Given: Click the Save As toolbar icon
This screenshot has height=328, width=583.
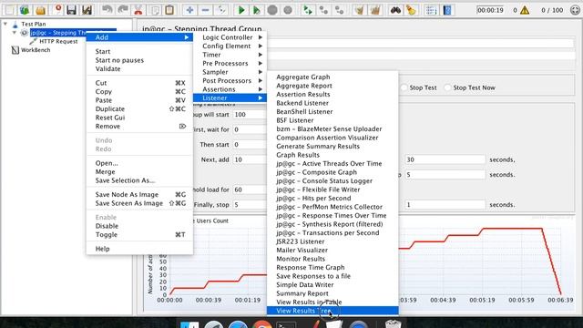Looking at the screenshot, I should (x=87, y=10).
